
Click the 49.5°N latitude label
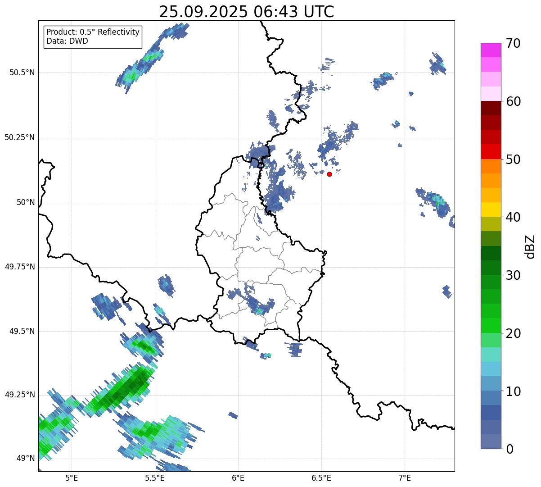coord(22,331)
